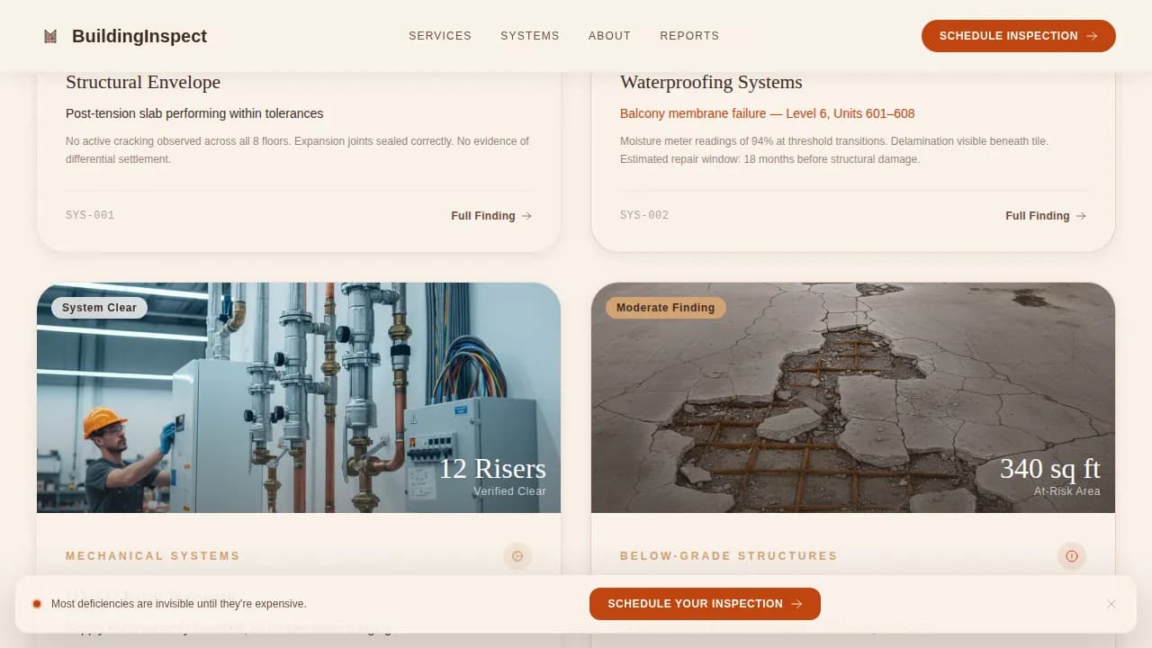1152x648 pixels.
Task: Click the Schedule Your Inspection banner button
Action: [705, 604]
